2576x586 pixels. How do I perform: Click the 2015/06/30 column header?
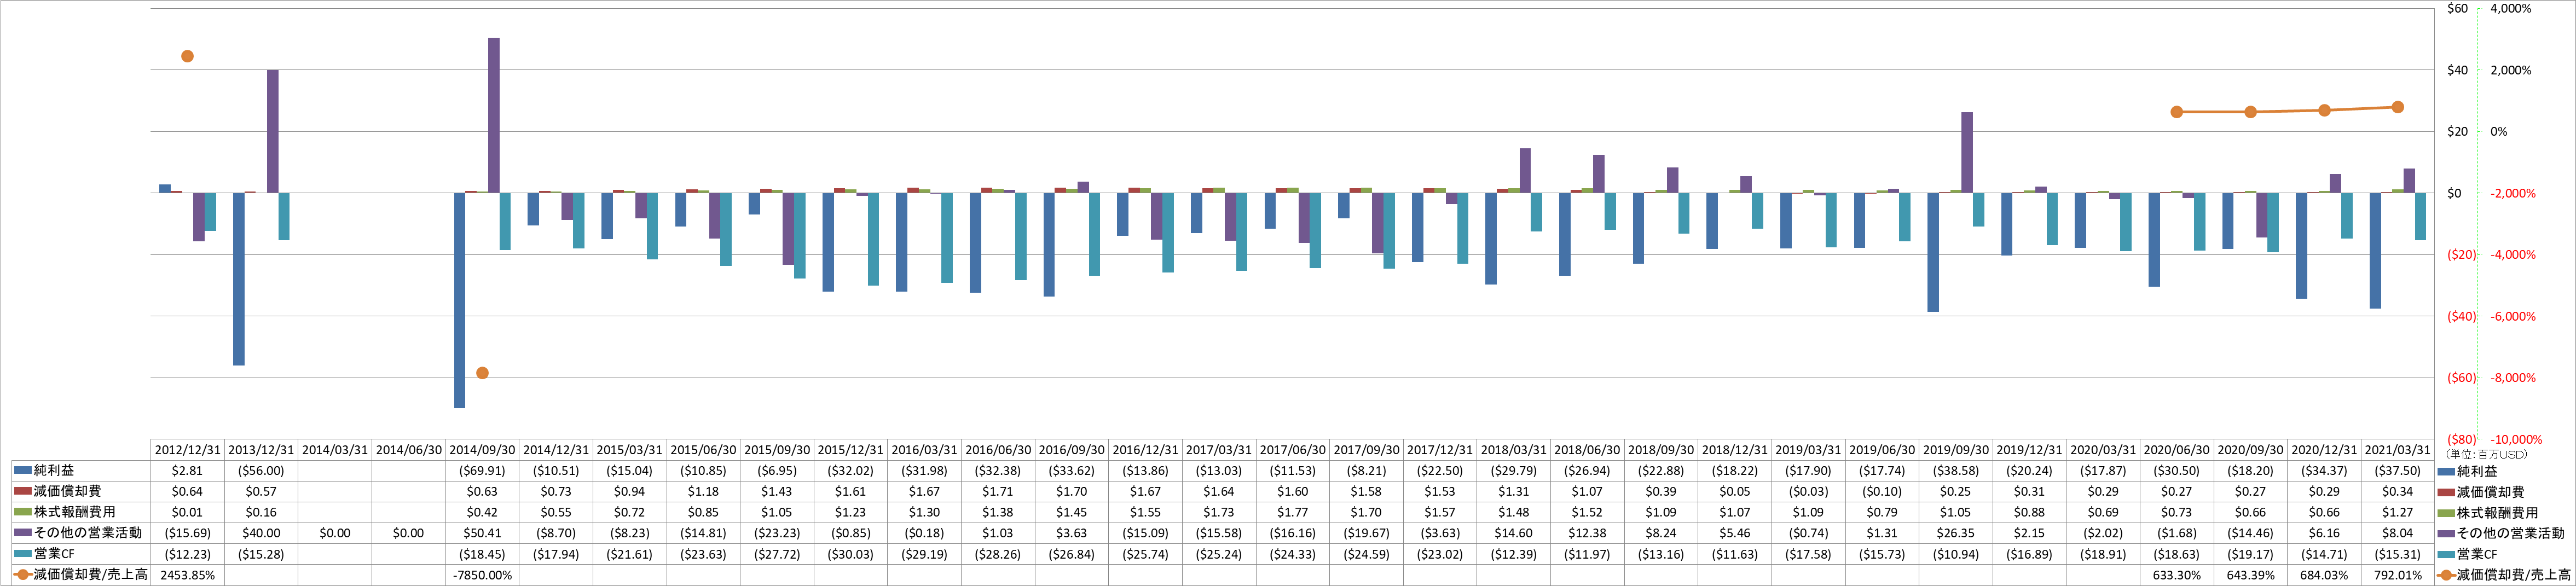click(x=703, y=450)
